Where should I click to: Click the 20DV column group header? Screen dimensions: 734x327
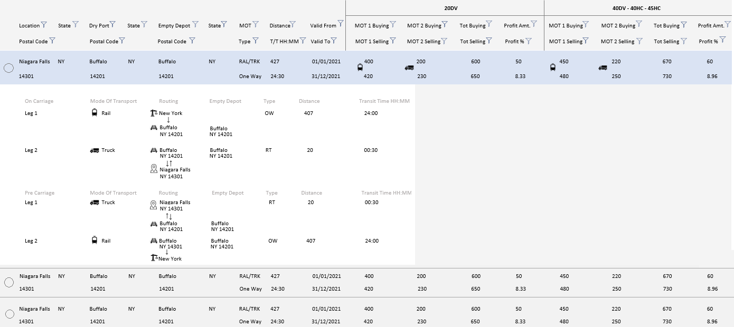(450, 8)
